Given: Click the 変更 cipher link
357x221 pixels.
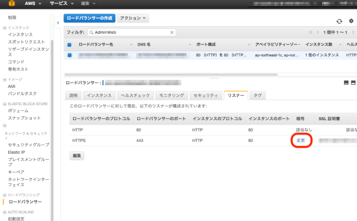Looking at the screenshot, I should (301, 141).
